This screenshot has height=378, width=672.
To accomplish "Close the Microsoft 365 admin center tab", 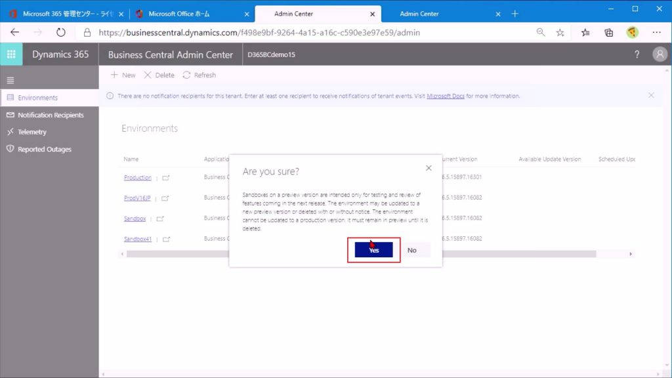I will pos(121,14).
